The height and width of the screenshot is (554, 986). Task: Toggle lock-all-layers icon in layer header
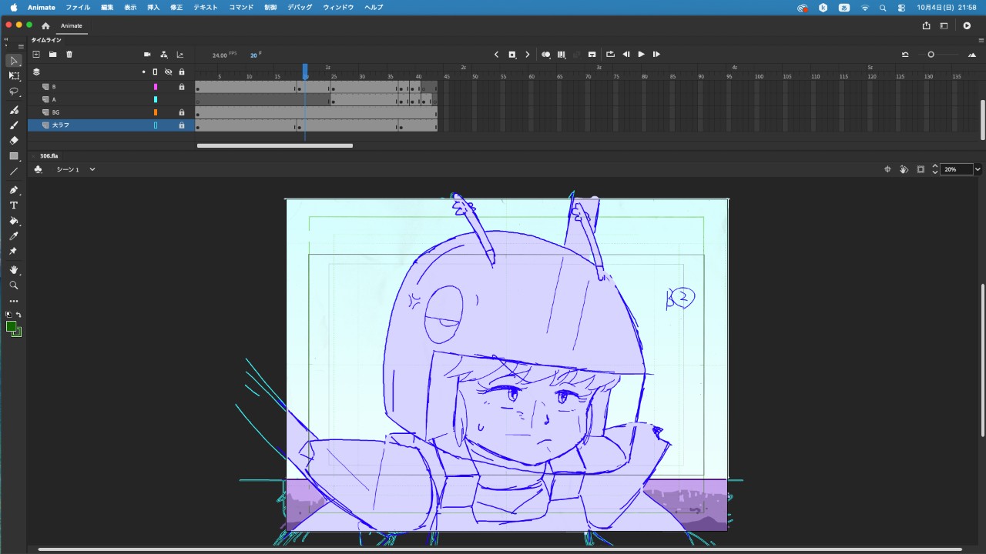[x=182, y=72]
